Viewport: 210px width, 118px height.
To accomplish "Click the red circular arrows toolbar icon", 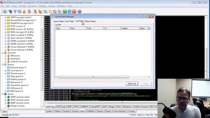I will 55,12.
